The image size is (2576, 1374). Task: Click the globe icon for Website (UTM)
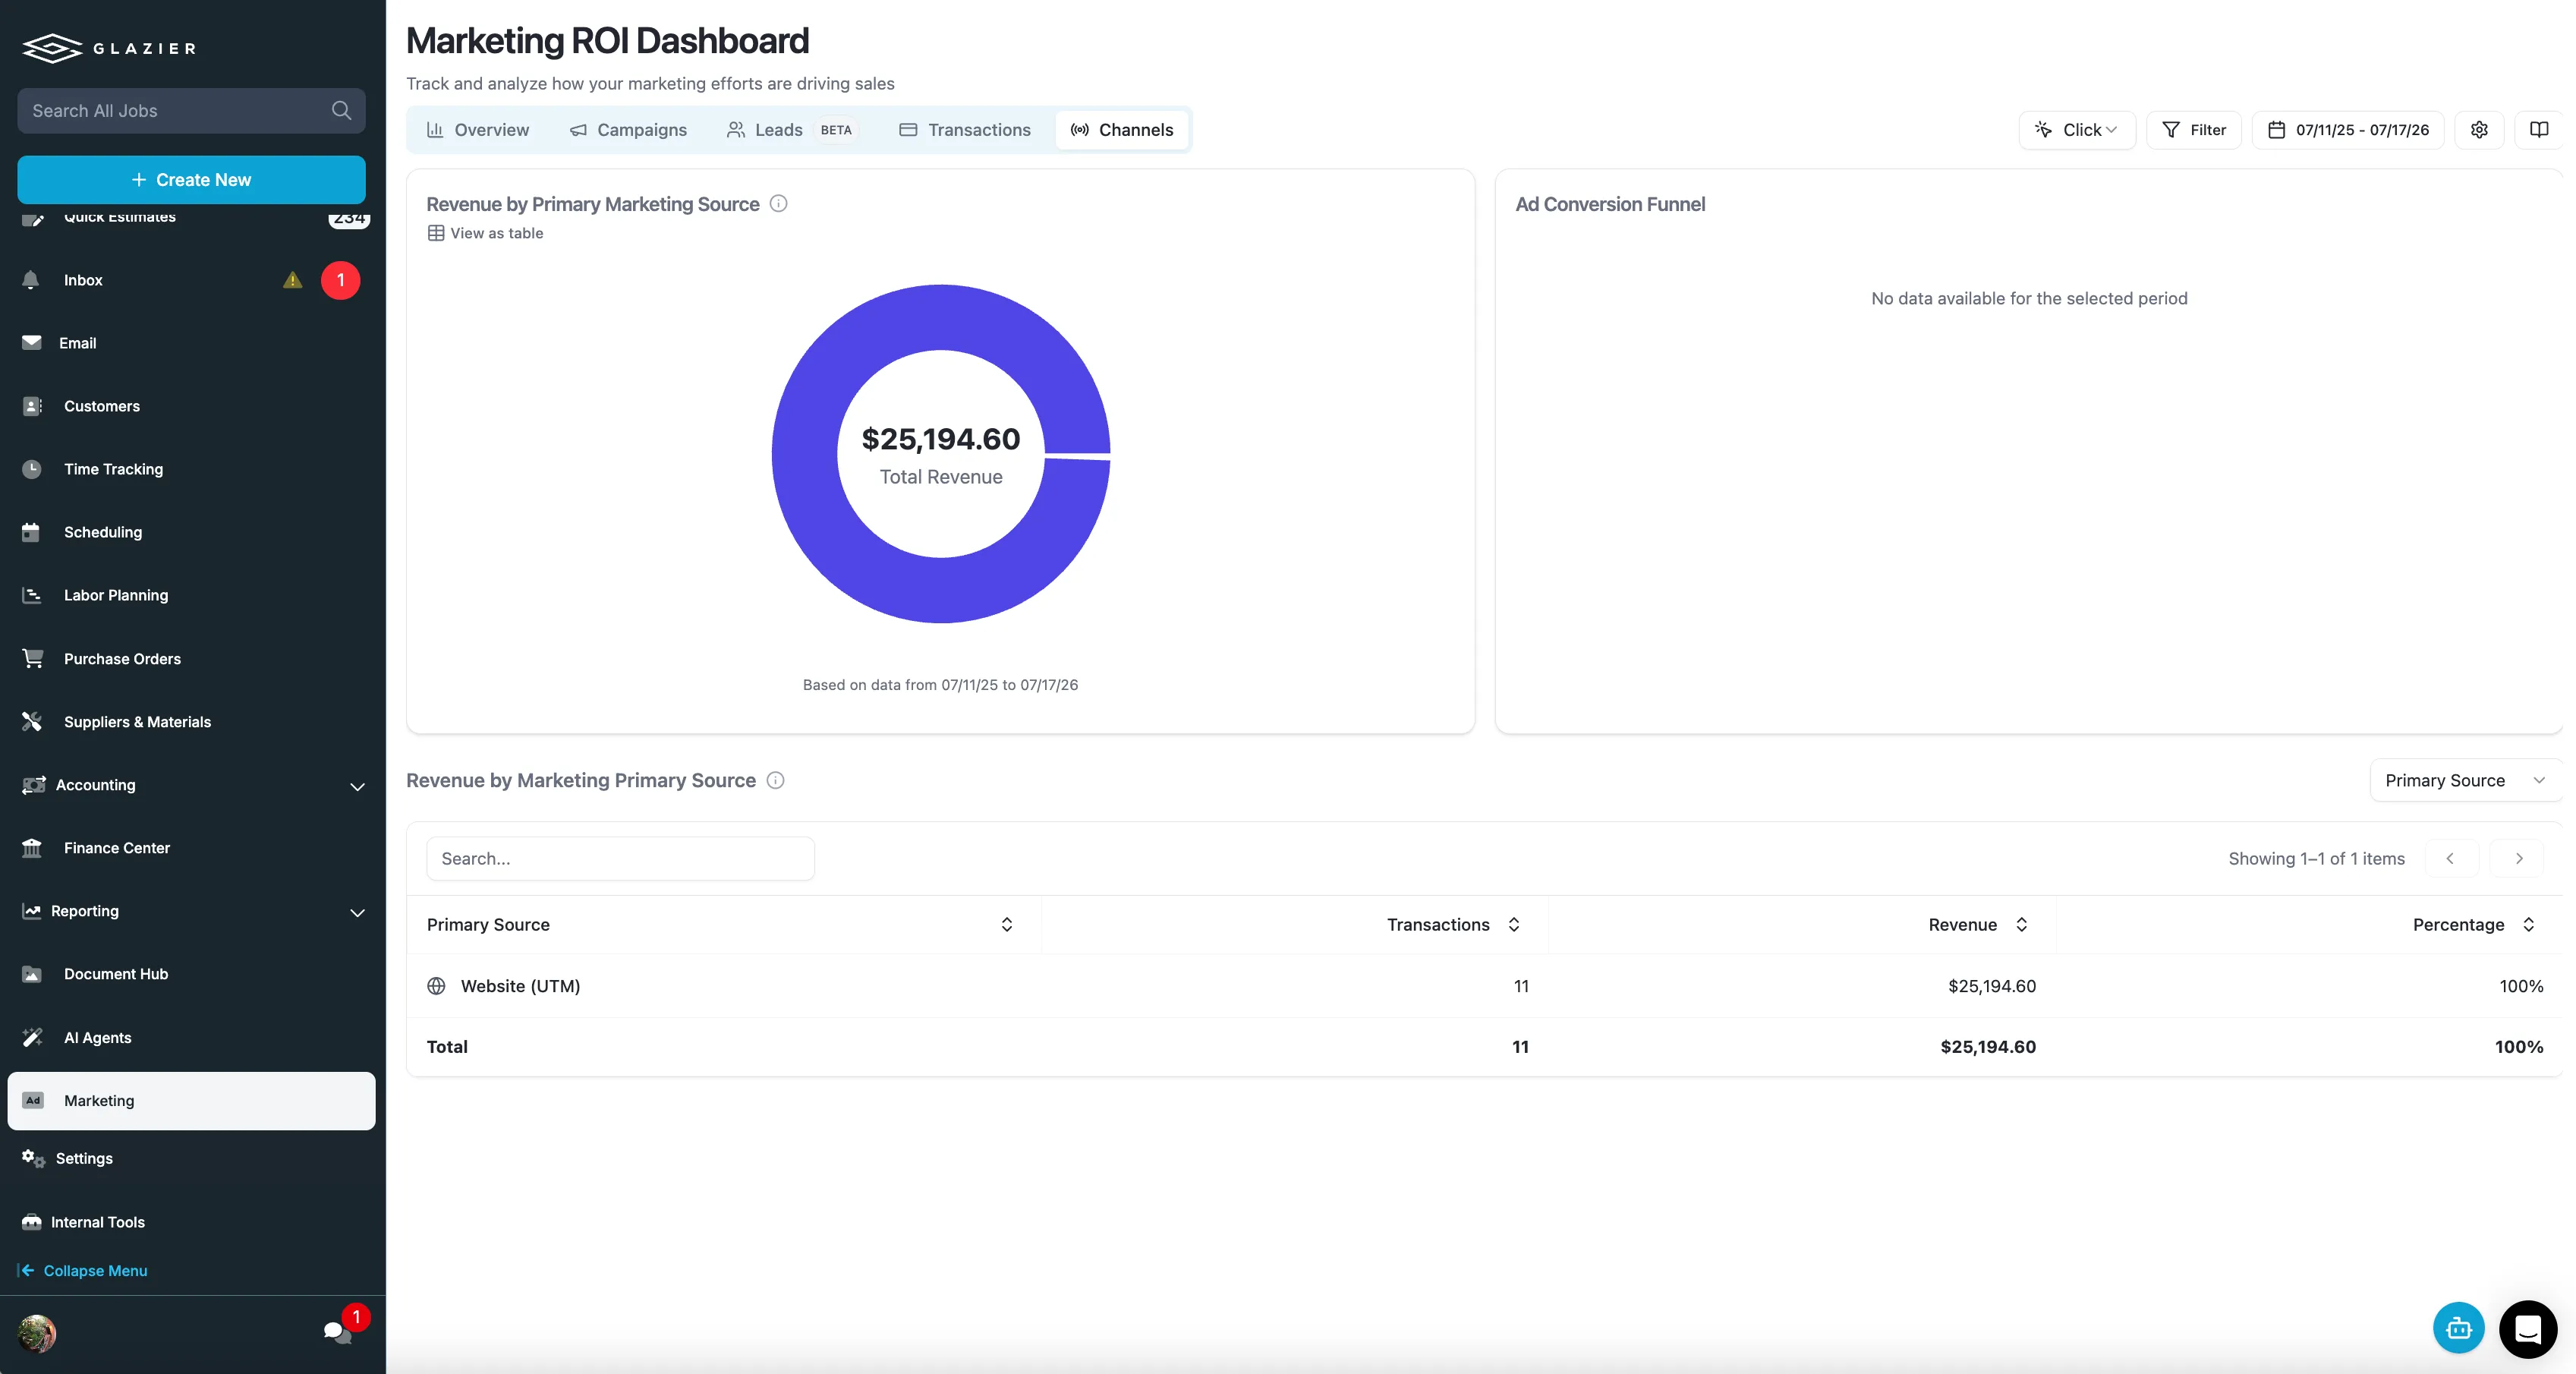pyautogui.click(x=436, y=986)
